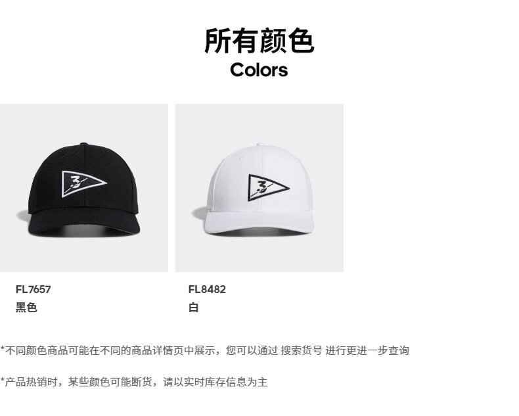Open product code FL8482

[x=207, y=289]
